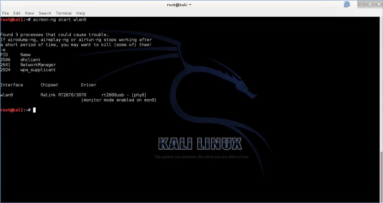Open the File menu
This screenshot has height=203, width=383.
click(x=5, y=13)
